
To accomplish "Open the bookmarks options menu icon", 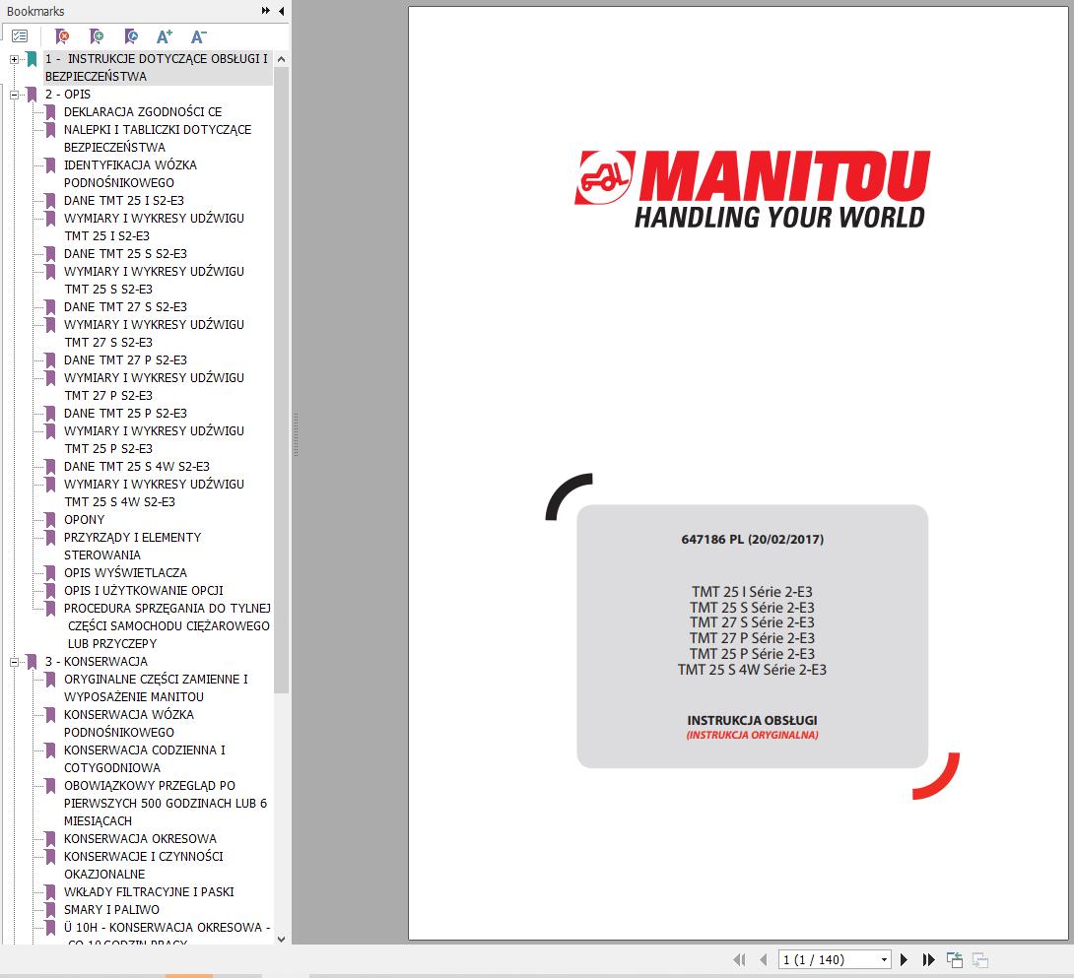I will coord(20,36).
